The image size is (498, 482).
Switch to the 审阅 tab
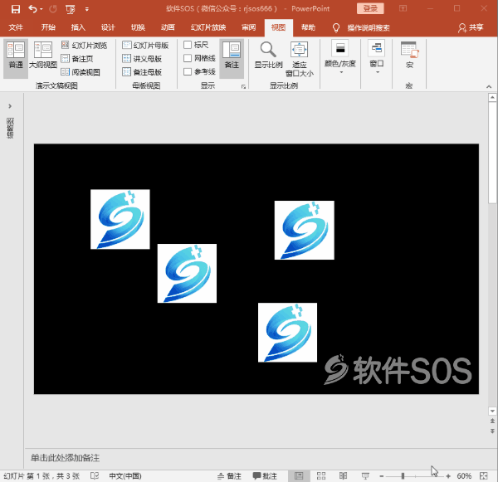pyautogui.click(x=248, y=27)
